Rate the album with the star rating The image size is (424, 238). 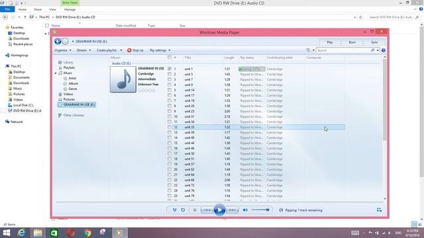(146, 91)
